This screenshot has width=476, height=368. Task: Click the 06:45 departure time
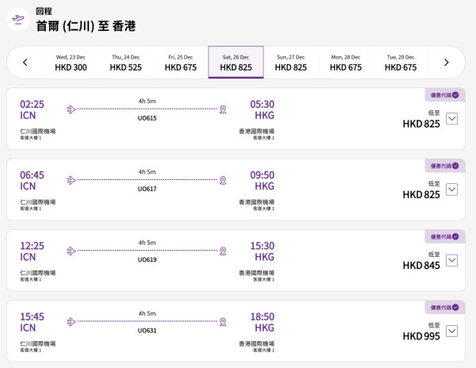tap(32, 175)
